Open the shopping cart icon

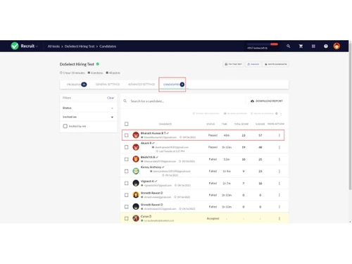301,46
